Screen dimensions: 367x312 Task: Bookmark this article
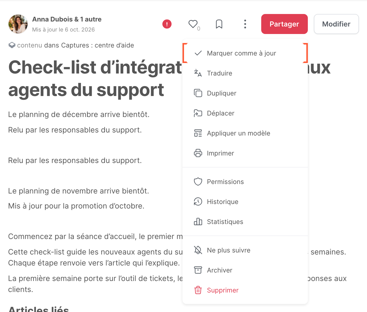[219, 24]
